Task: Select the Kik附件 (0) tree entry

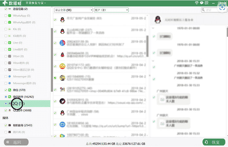Action: click(20, 36)
